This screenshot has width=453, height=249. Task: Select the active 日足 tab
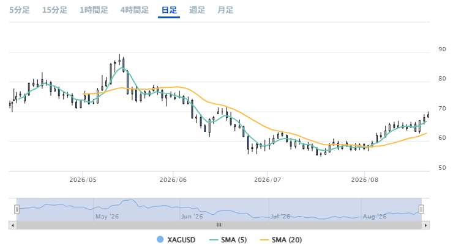[x=169, y=10]
